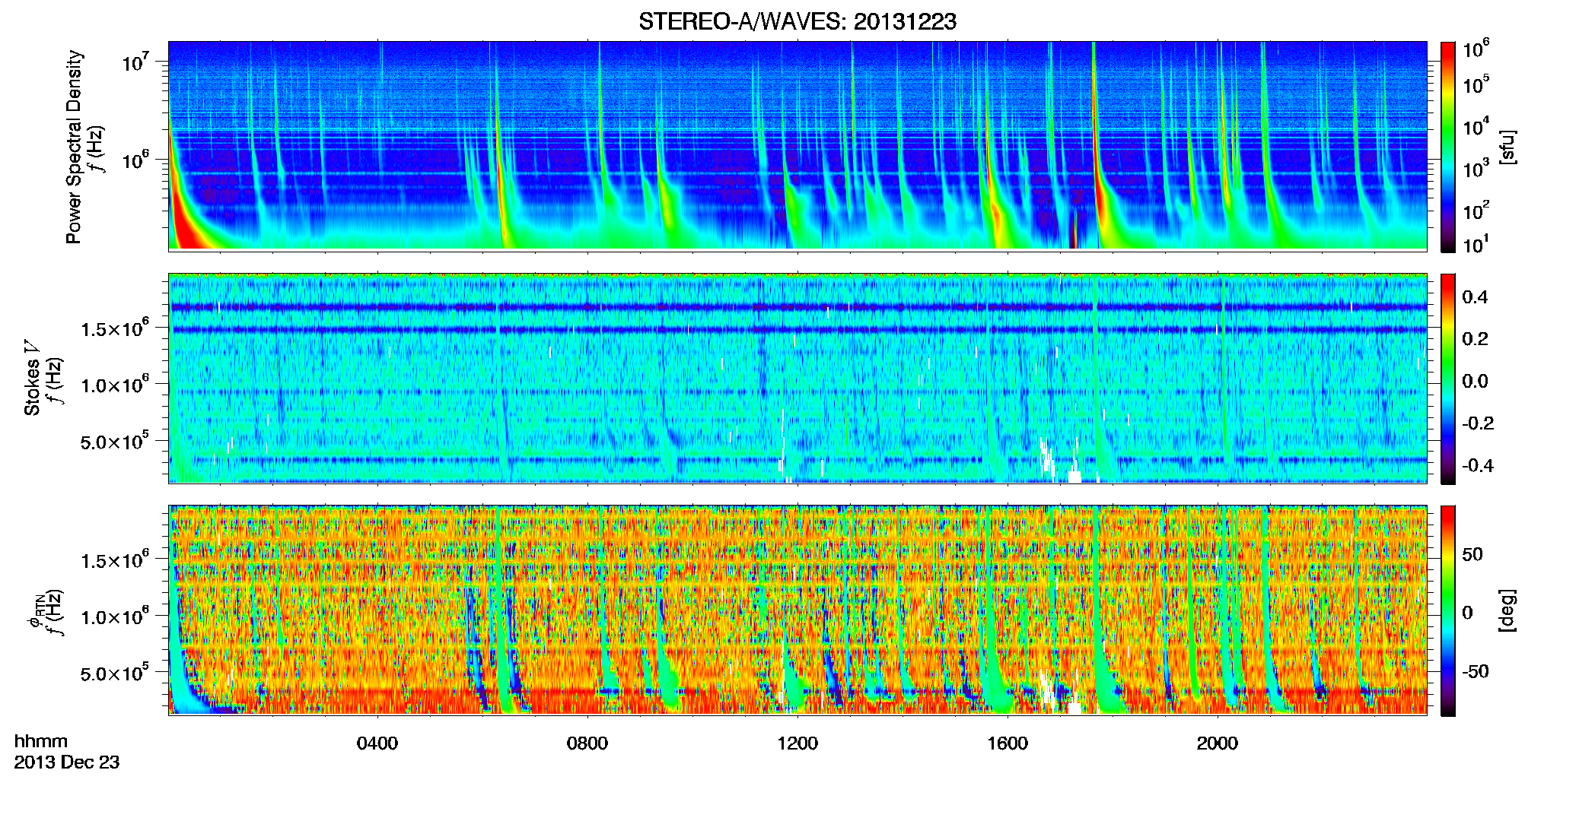This screenshot has width=1595, height=821.
Task: Click the 50 degree colorbar tick
Action: [1472, 554]
